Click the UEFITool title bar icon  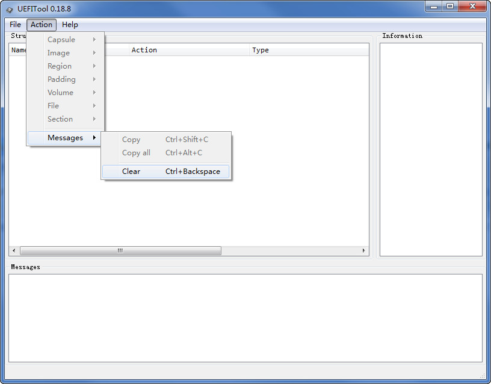10,10
